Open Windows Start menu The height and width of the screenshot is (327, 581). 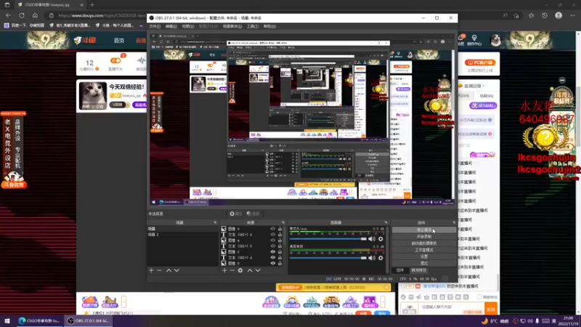[7, 321]
